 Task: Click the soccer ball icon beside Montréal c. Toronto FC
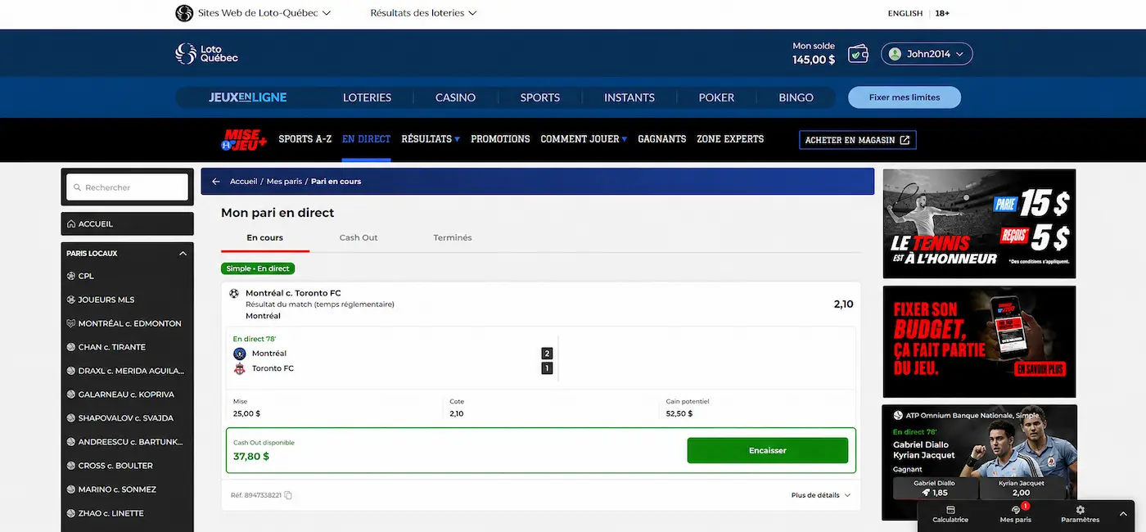(234, 293)
